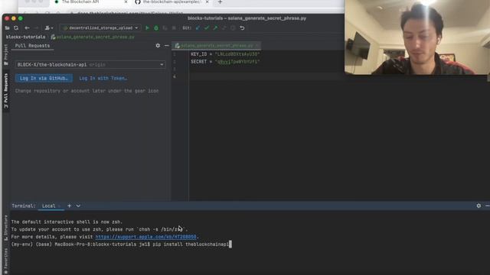This screenshot has height=275, width=490.
Task: Open Pull Requests panel gear settings
Action: click(158, 46)
